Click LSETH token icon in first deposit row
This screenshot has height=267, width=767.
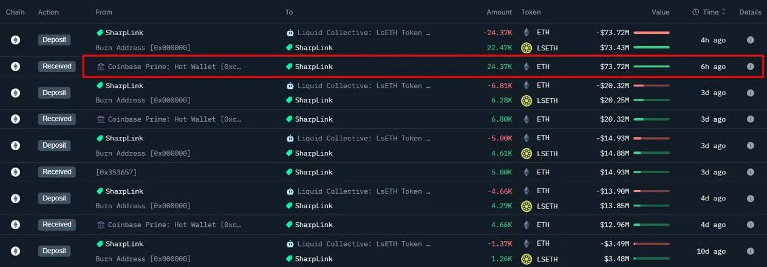tap(527, 48)
